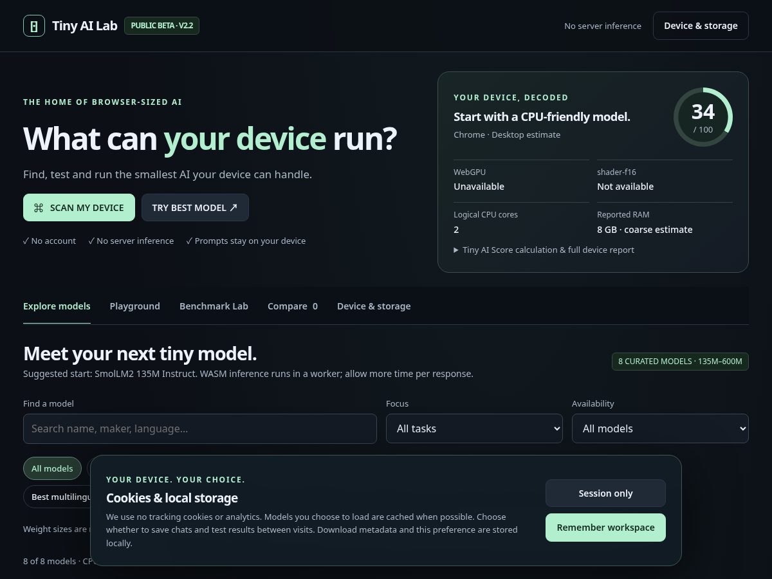This screenshot has width=772, height=579.
Task: Click the Tiny AI Lab title text
Action: [x=85, y=26]
